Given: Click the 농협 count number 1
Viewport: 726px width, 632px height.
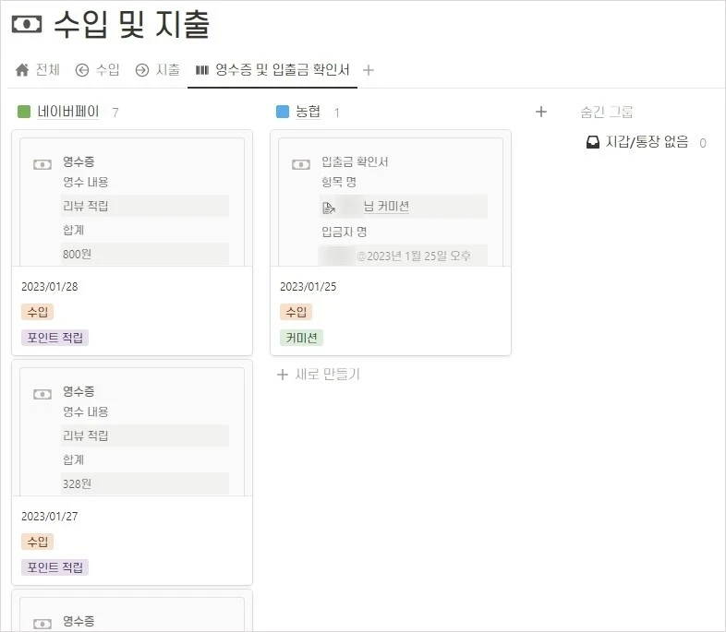Looking at the screenshot, I should [336, 113].
